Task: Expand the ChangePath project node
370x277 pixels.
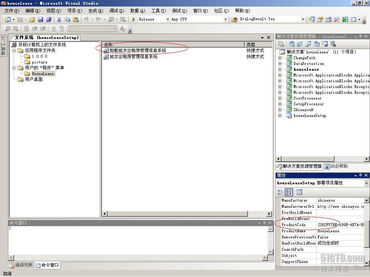Action: [280, 58]
